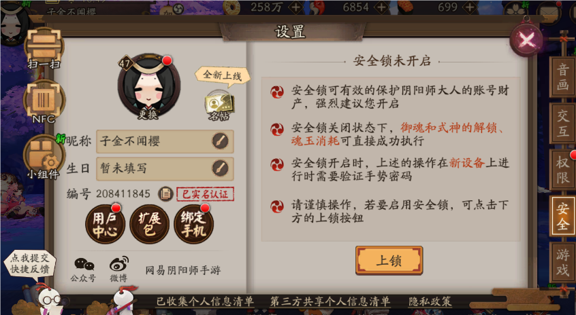Open the 扫一扫 scan icon

click(44, 47)
